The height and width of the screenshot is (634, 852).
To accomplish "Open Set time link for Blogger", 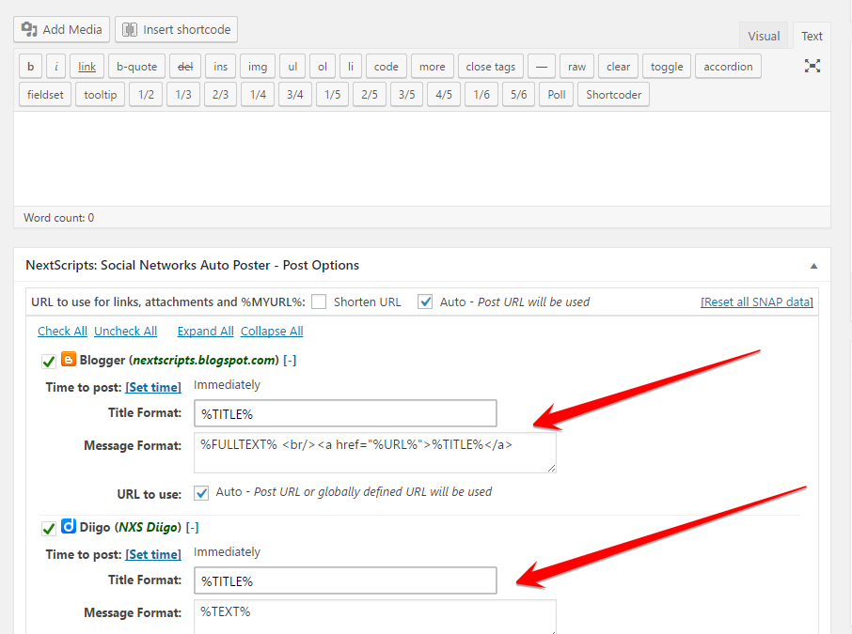I will coord(153,387).
